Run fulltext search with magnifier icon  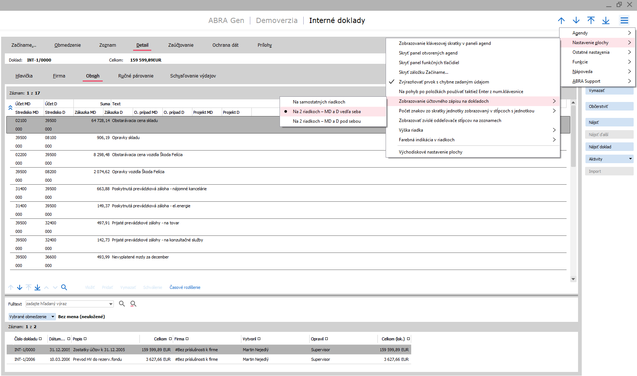[x=122, y=304]
